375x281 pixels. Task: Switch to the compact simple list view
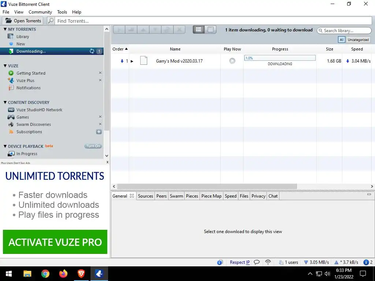(x=211, y=30)
